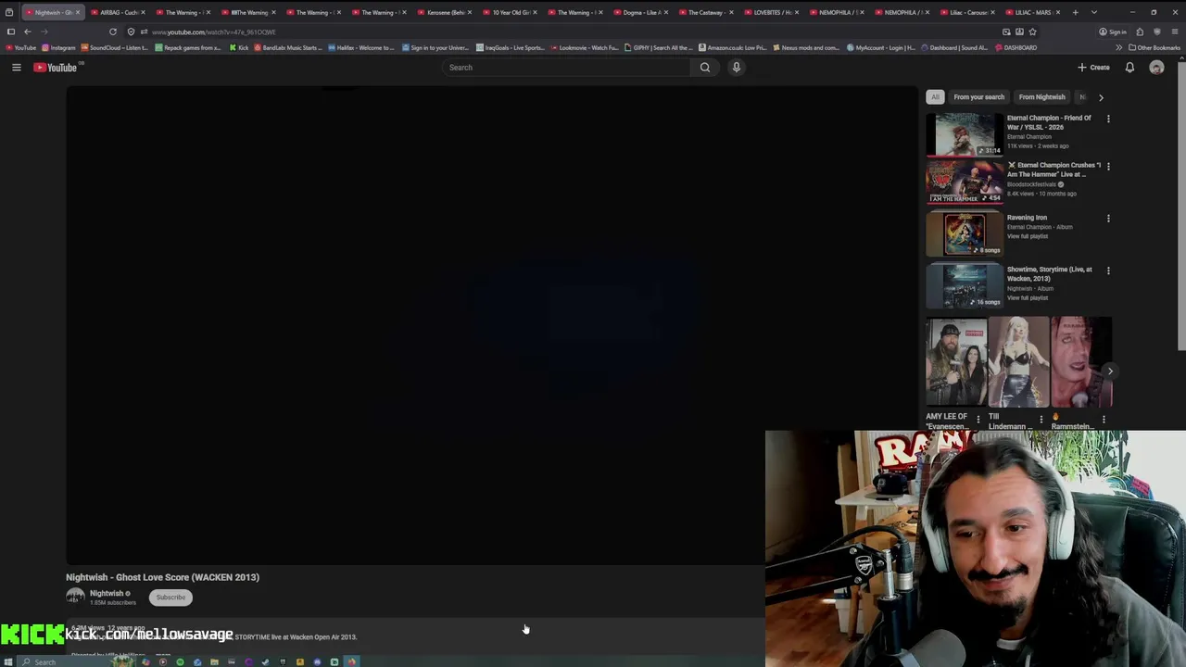Open the GIPHY bookmark
The height and width of the screenshot is (667, 1186).
point(659,47)
